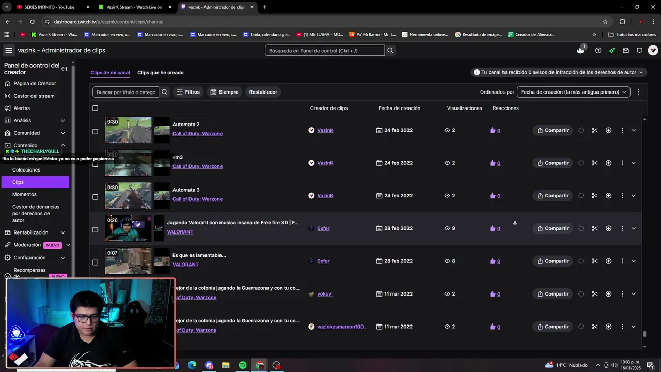Switch to Clips de mi canal tab
The height and width of the screenshot is (372, 661).
point(110,73)
